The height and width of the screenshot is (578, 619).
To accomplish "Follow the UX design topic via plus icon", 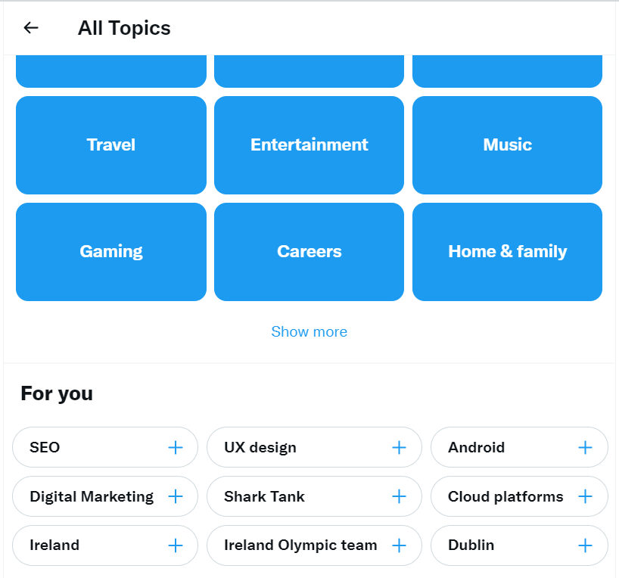I will pyautogui.click(x=399, y=447).
